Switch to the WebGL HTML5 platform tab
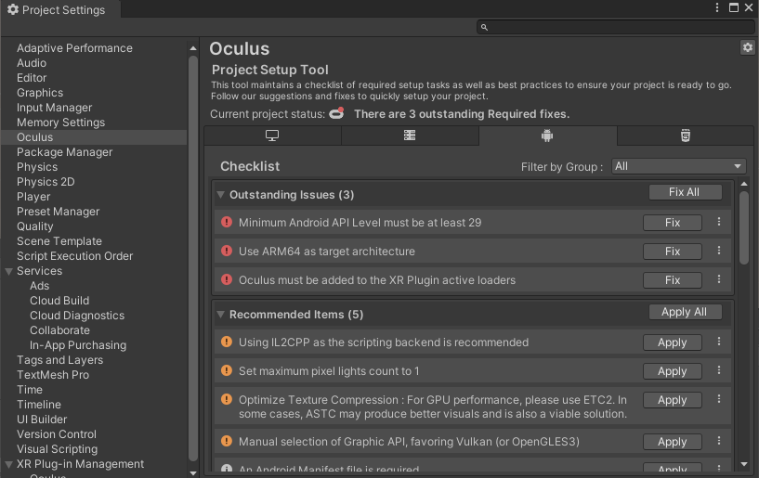This screenshot has height=478, width=759. [686, 136]
